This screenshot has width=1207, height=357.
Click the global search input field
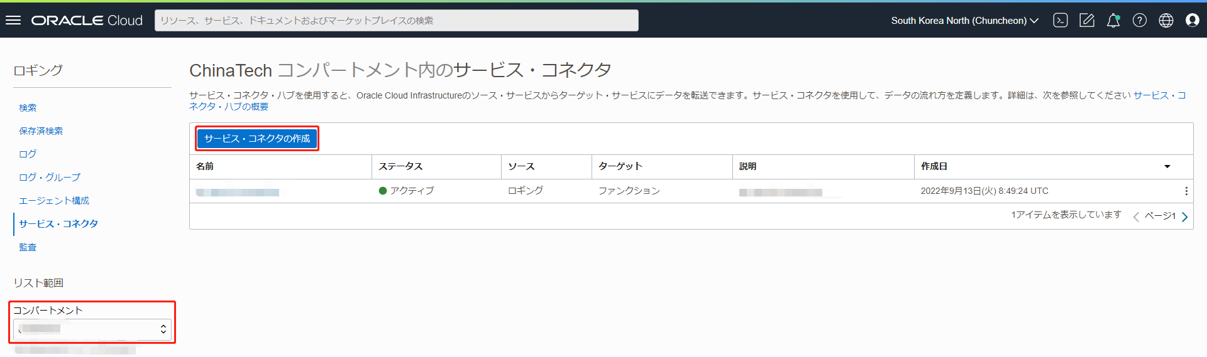click(x=396, y=21)
